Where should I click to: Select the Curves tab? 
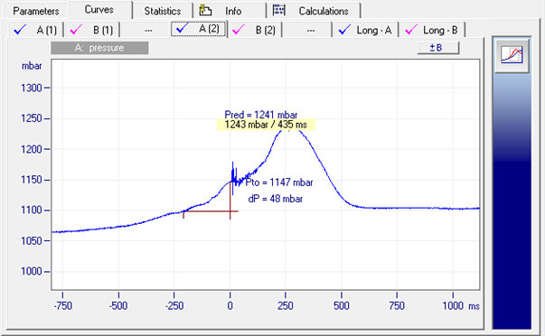(x=100, y=10)
